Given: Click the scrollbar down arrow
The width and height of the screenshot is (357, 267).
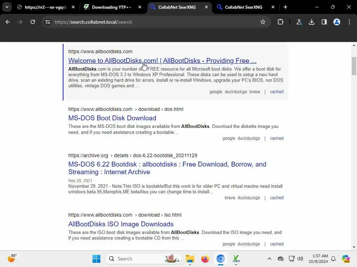Looking at the screenshot, I should click(354, 247).
